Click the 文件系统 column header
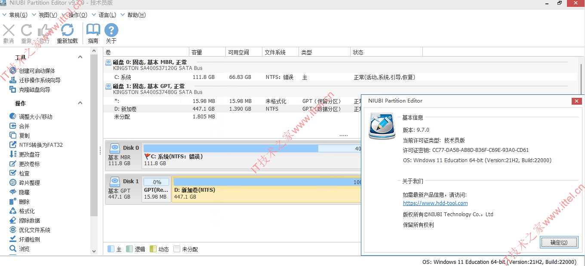Screen dimensions: 585x266 pos(280,52)
